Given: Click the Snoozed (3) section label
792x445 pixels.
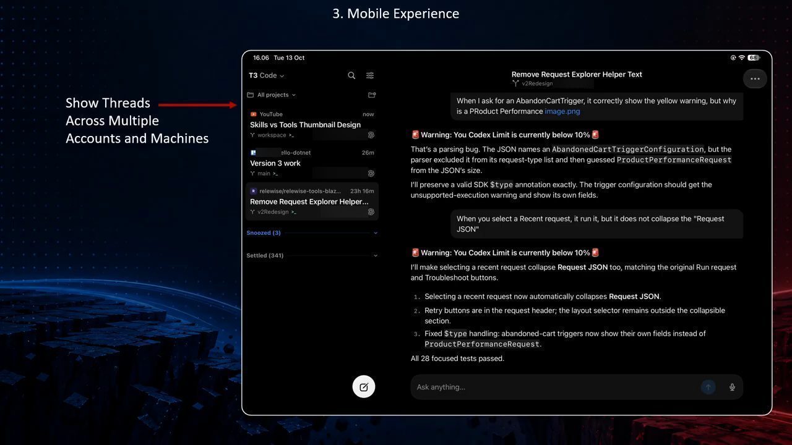Looking at the screenshot, I should [264, 233].
